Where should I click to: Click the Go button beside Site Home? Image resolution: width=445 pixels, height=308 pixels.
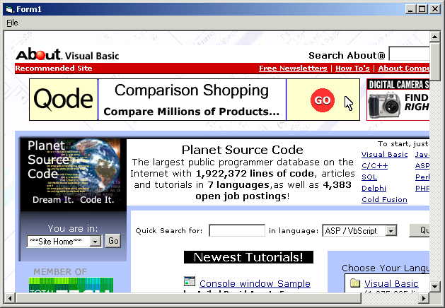pyautogui.click(x=113, y=241)
